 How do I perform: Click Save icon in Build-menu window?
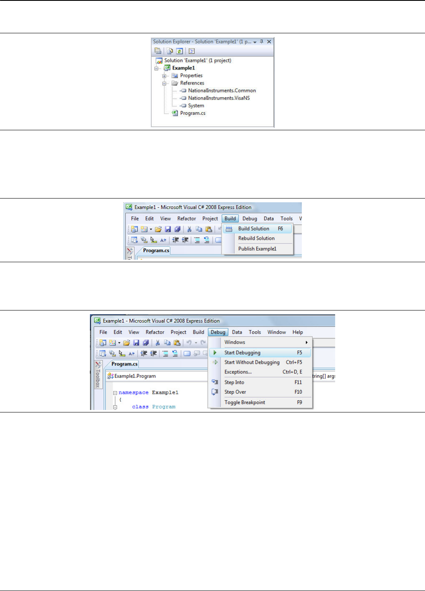[168, 229]
